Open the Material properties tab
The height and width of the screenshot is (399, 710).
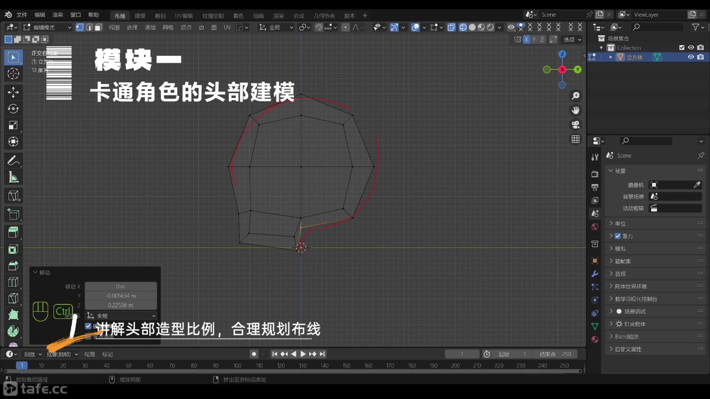tap(595, 339)
